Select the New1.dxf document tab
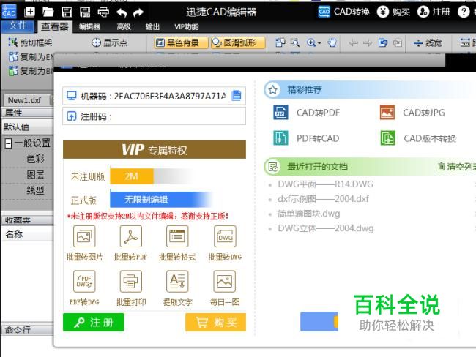 (x=25, y=100)
